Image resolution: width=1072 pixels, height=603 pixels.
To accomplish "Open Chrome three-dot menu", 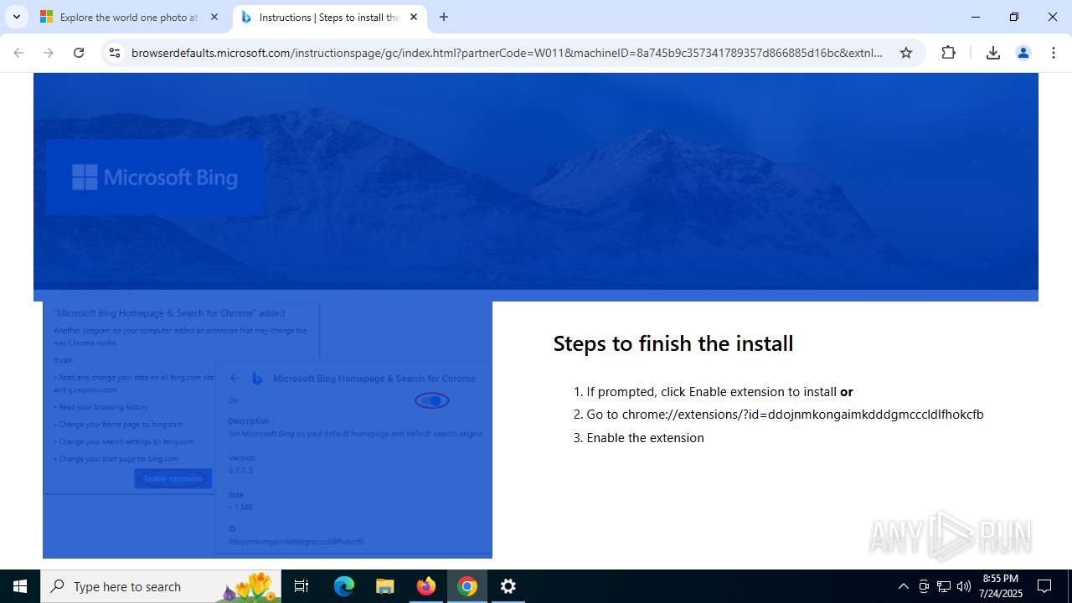I will click(x=1053, y=53).
